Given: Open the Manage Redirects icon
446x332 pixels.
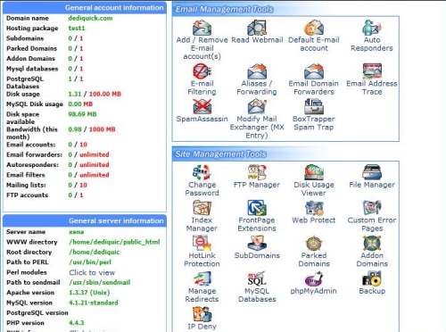Looking at the screenshot, I should pyautogui.click(x=202, y=278).
